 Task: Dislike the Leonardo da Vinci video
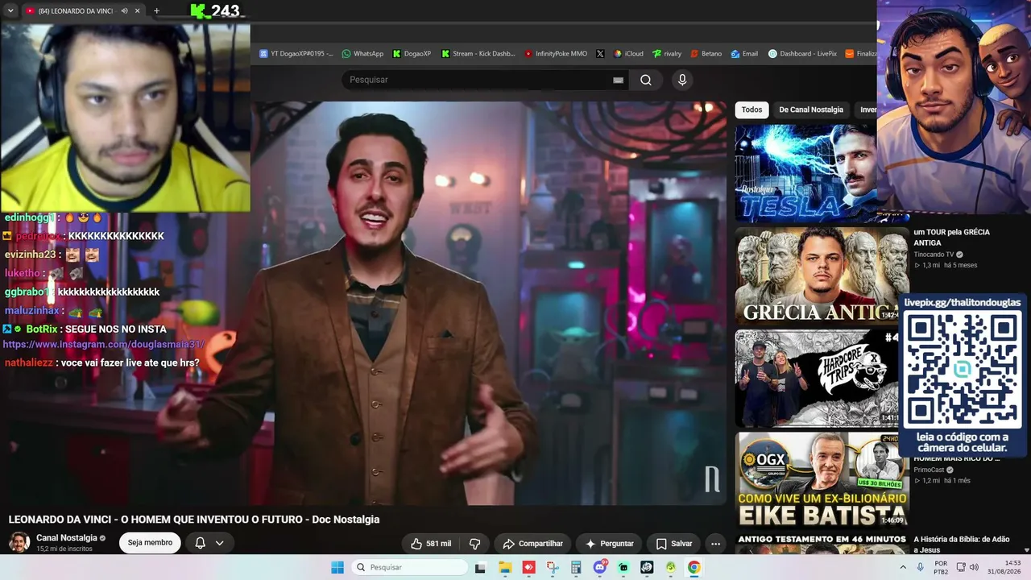[x=474, y=544]
